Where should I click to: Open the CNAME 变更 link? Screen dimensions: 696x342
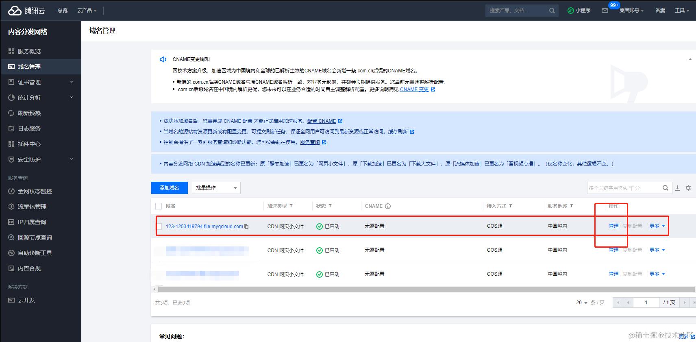pyautogui.click(x=414, y=89)
